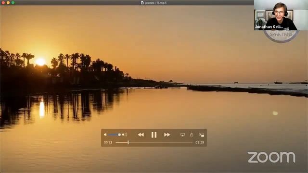The image size is (308, 173).
Task: Mute audio with the low-volume speaker icon
Action: pos(105,135)
